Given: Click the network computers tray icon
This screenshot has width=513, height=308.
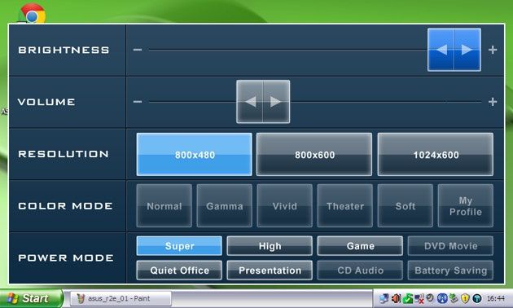Looking at the screenshot, I should pos(384,298).
